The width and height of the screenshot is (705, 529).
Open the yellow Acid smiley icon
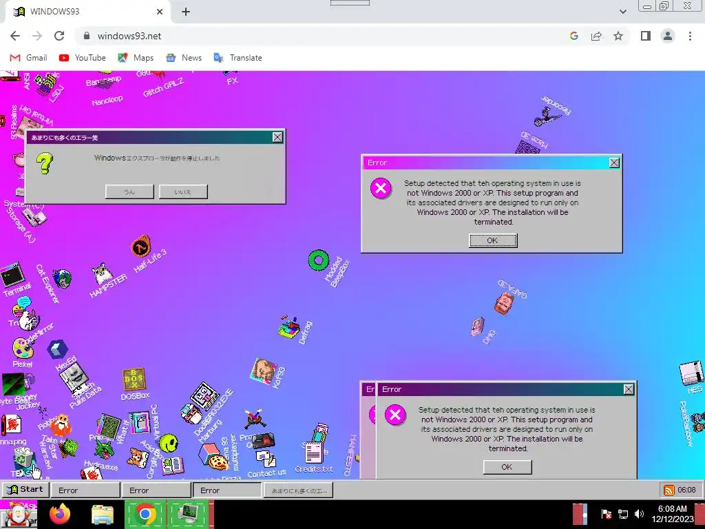click(169, 443)
